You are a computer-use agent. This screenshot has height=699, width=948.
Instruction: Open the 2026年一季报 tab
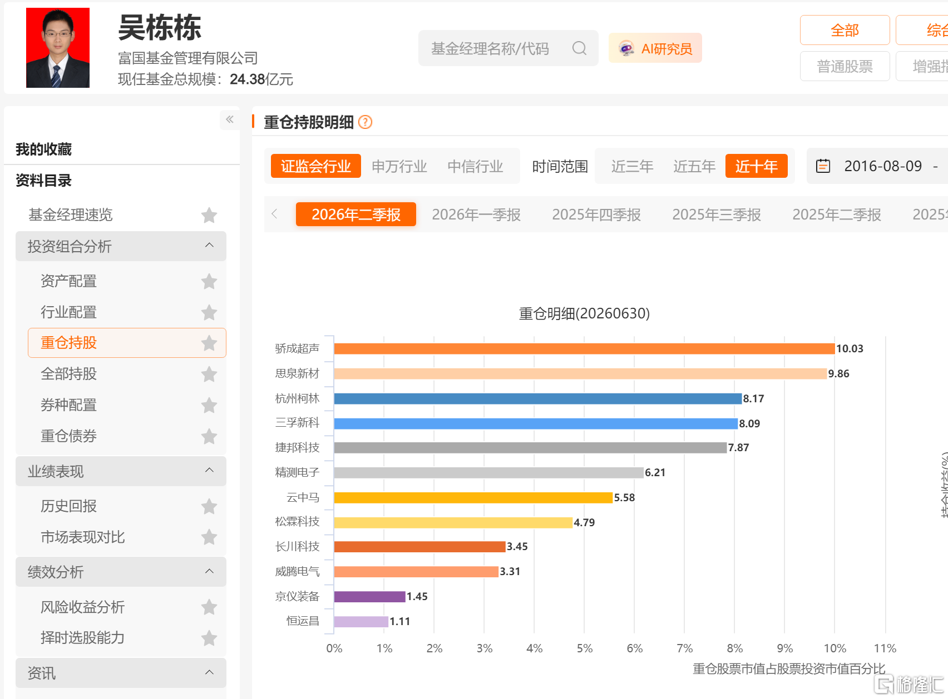476,214
